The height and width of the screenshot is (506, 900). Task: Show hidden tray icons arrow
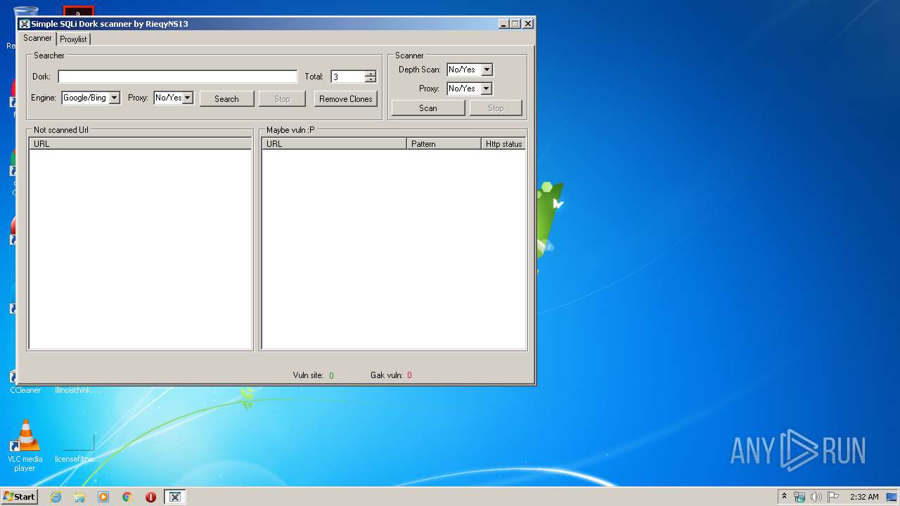tap(784, 496)
